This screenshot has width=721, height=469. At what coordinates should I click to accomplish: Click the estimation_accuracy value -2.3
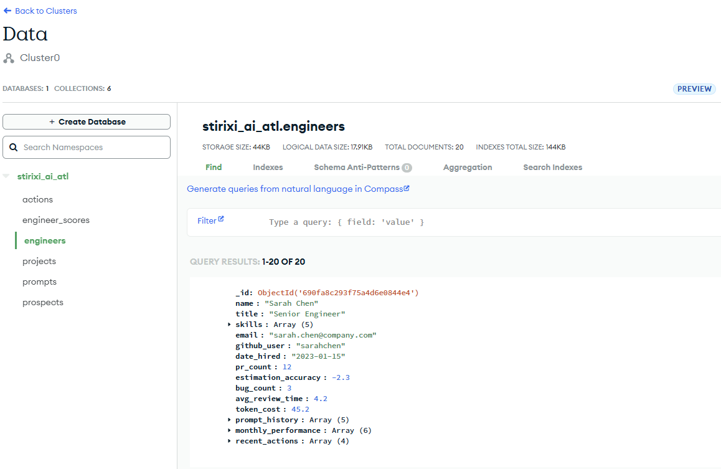pos(341,377)
